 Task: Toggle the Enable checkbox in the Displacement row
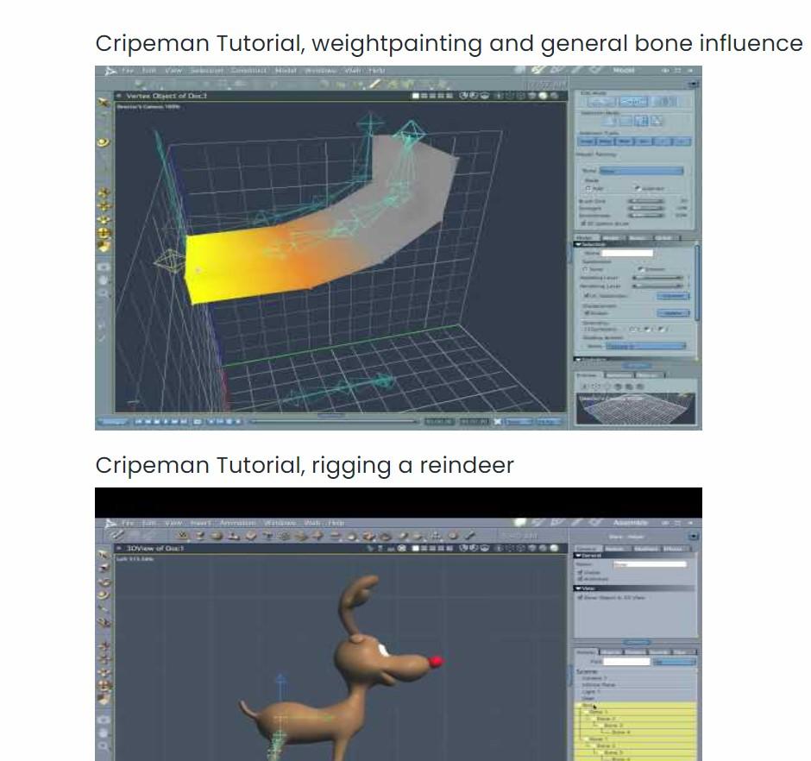(x=587, y=313)
